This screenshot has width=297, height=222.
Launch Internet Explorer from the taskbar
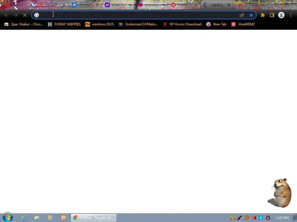(x=23, y=218)
